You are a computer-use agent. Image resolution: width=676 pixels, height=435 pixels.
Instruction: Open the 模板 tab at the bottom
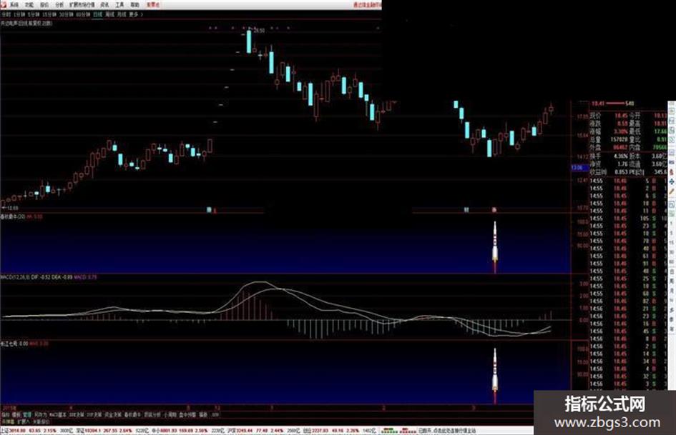coord(16,414)
